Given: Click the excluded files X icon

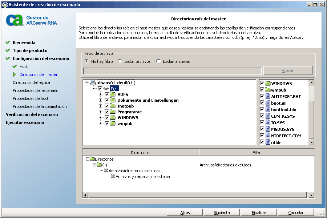Looking at the screenshot, I should coord(106,171).
